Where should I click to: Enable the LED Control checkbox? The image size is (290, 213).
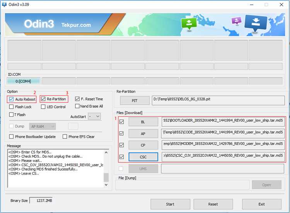pyautogui.click(x=43, y=107)
